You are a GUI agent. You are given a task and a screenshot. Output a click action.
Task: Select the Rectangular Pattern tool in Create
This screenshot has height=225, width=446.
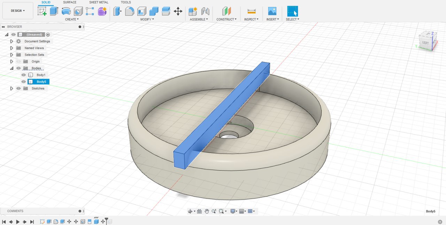coord(90,11)
